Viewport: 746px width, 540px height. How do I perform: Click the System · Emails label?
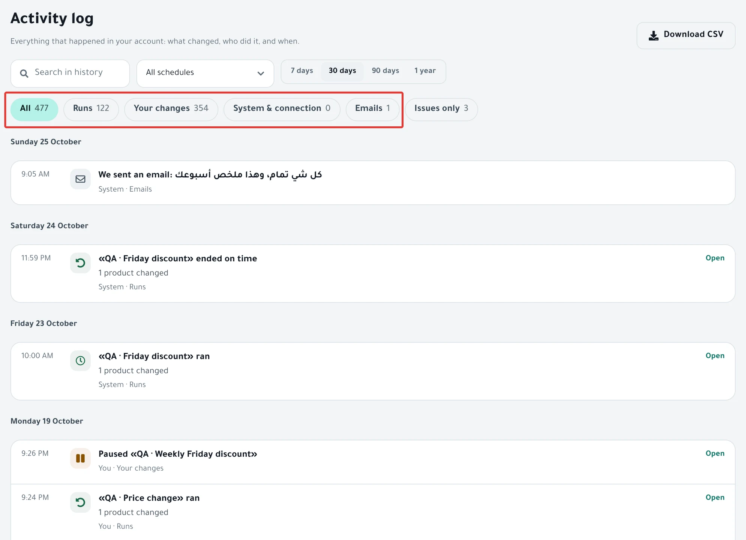125,189
